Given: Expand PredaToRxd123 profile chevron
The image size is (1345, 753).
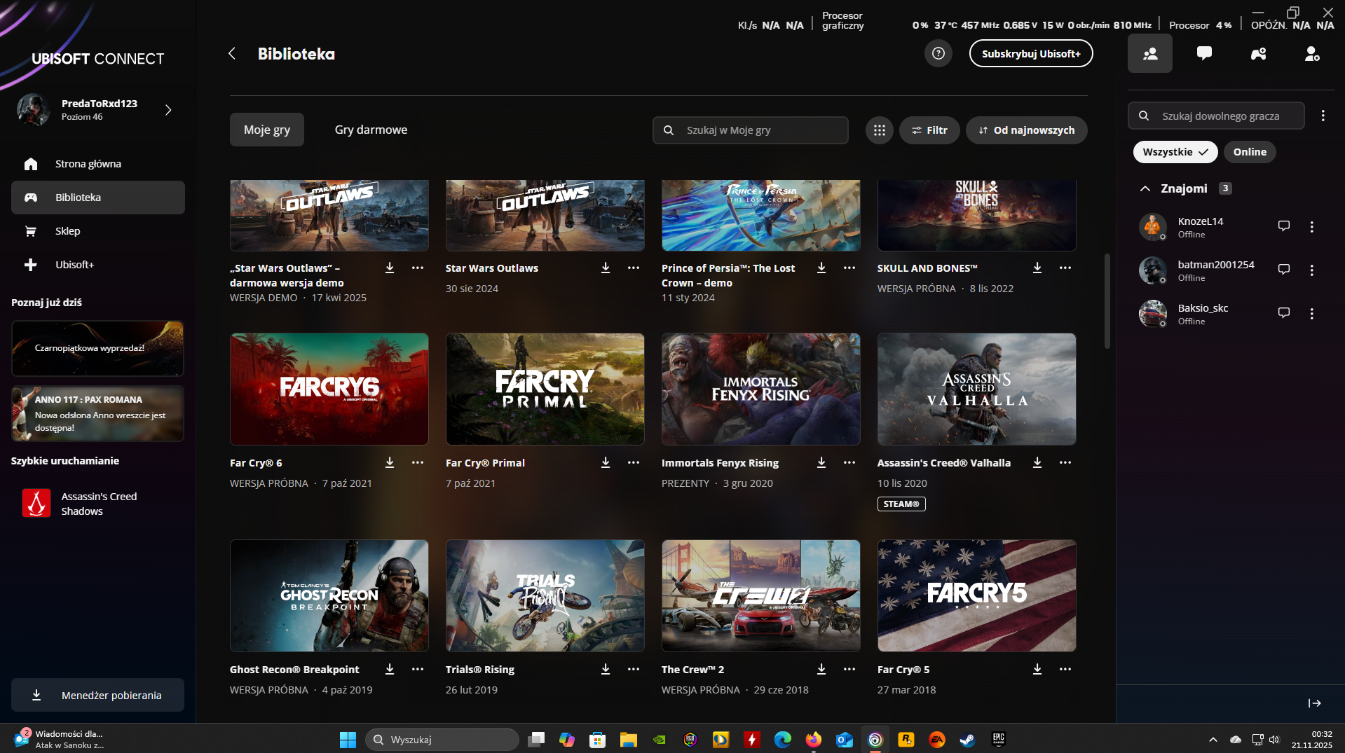Looking at the screenshot, I should point(168,110).
